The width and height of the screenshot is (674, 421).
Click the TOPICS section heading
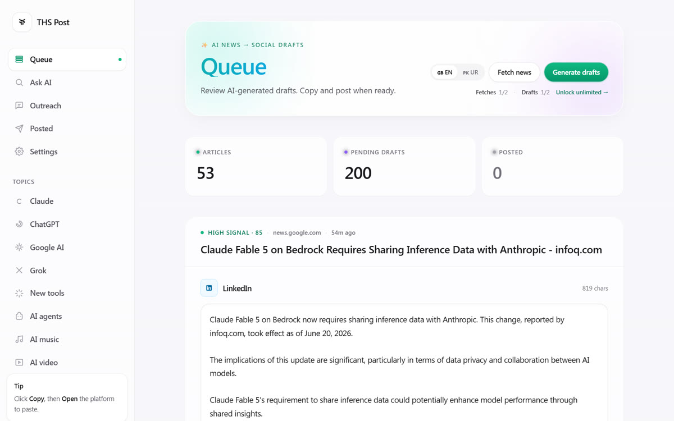(x=24, y=182)
